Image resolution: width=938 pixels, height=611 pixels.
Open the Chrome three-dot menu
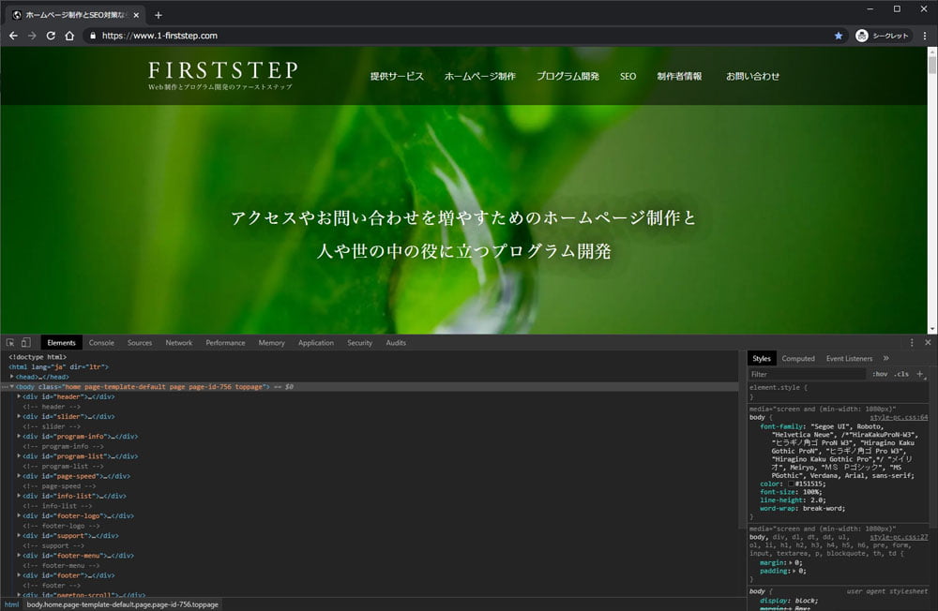click(925, 36)
